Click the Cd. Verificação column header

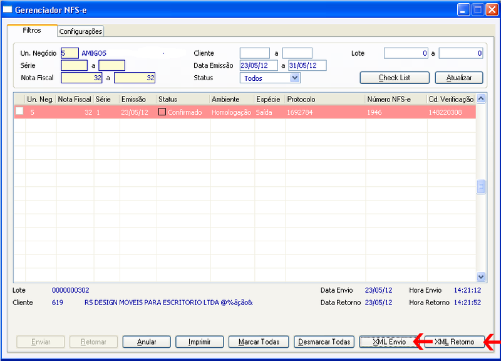point(451,99)
